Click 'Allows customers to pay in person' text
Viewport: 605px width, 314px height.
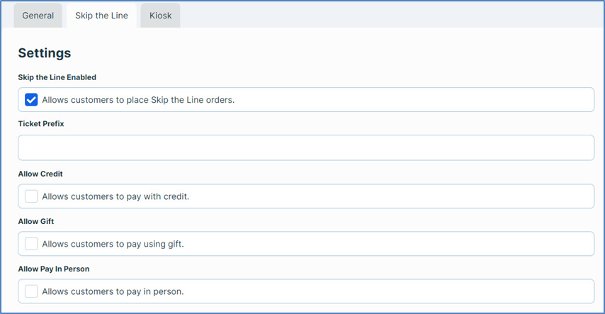point(113,291)
